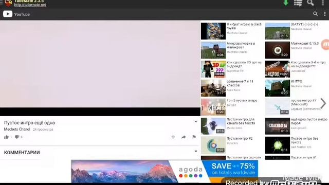329x185 pixels.
Task: Select title 'ещё одно пустое интро'
Action: click(x=309, y=121)
